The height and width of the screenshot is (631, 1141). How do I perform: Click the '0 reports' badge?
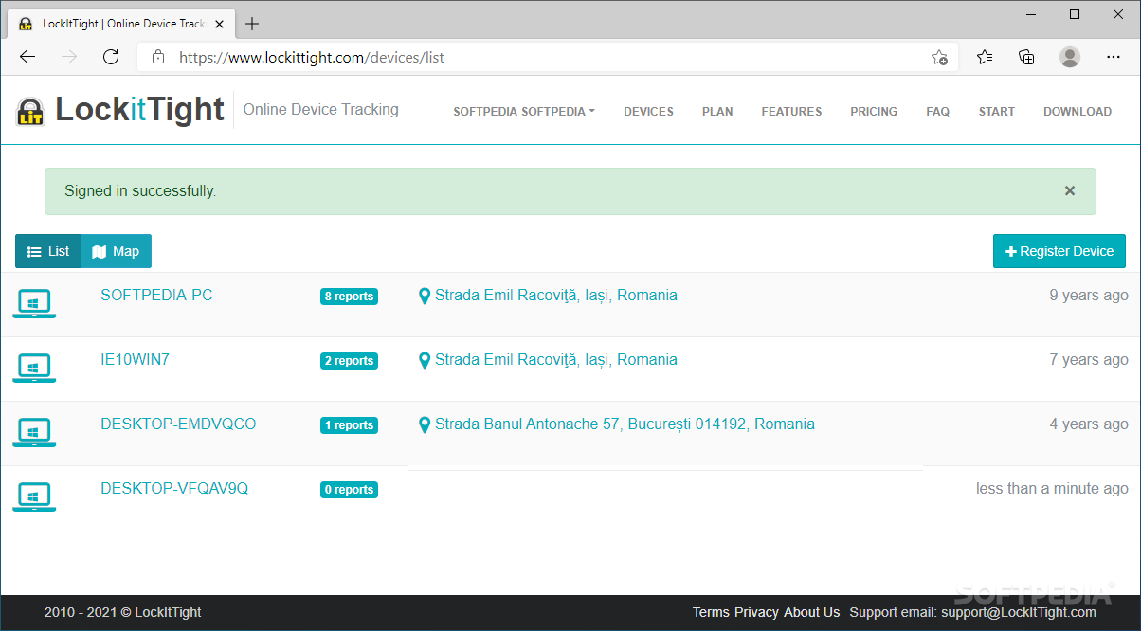coord(349,490)
